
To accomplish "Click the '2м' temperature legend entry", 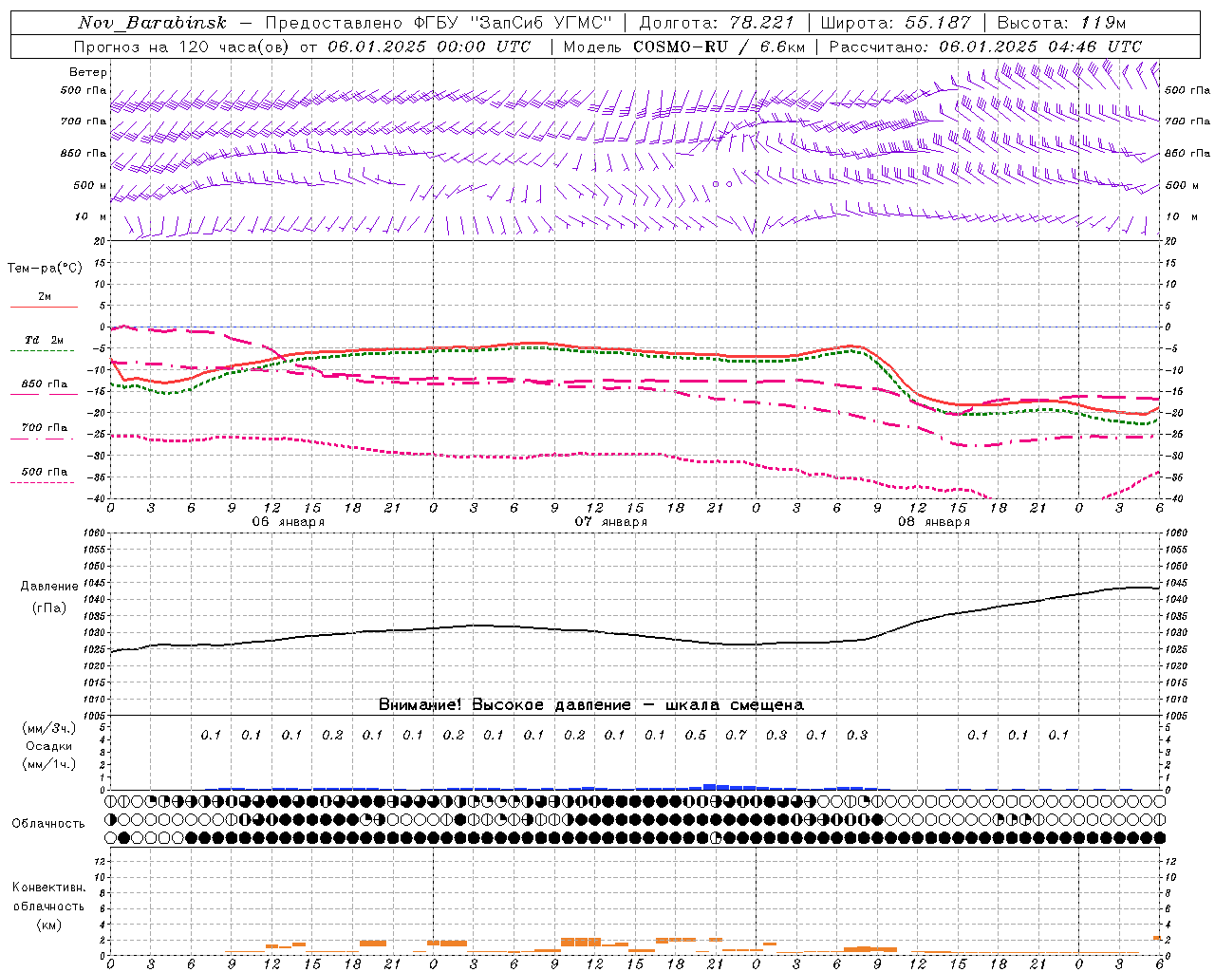I will click(x=45, y=297).
